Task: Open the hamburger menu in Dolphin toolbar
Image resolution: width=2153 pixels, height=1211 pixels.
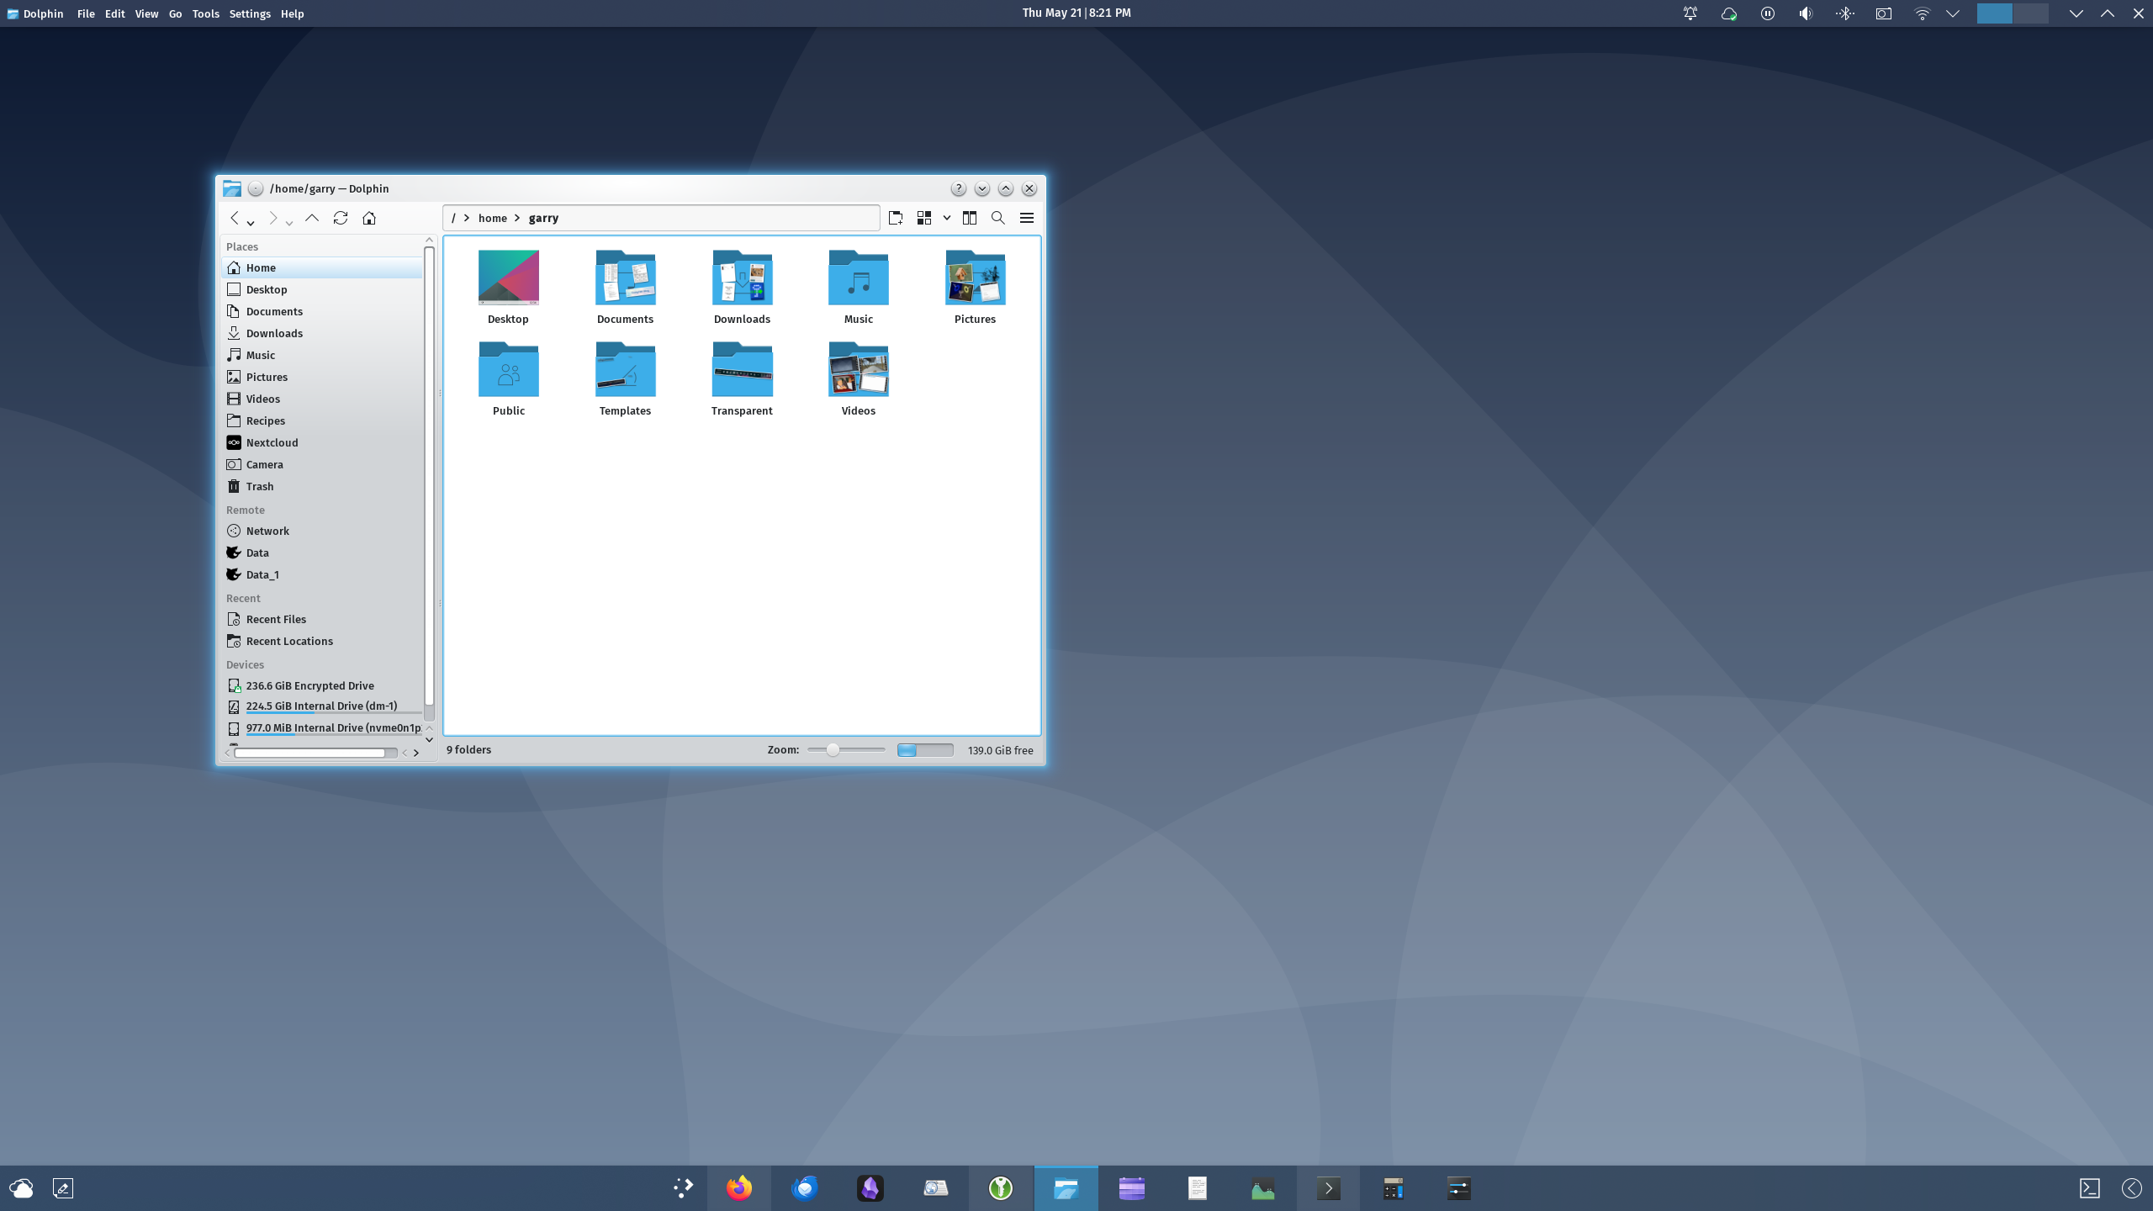Action: 1027,218
